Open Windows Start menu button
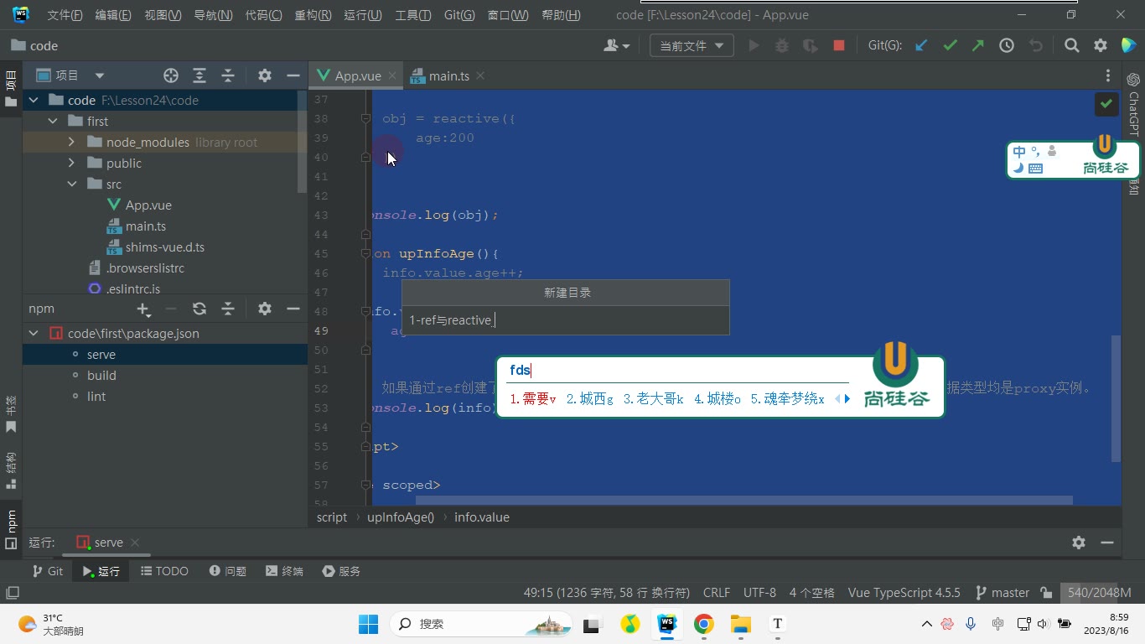The image size is (1145, 644). (x=368, y=624)
